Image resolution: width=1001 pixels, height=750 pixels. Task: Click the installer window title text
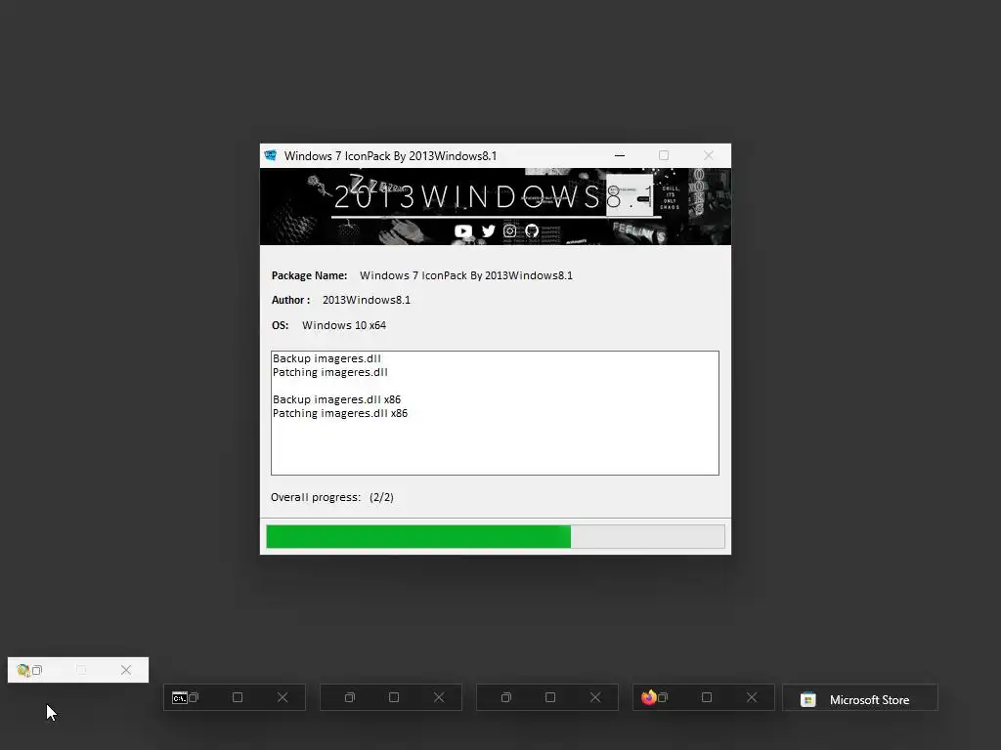click(x=390, y=155)
